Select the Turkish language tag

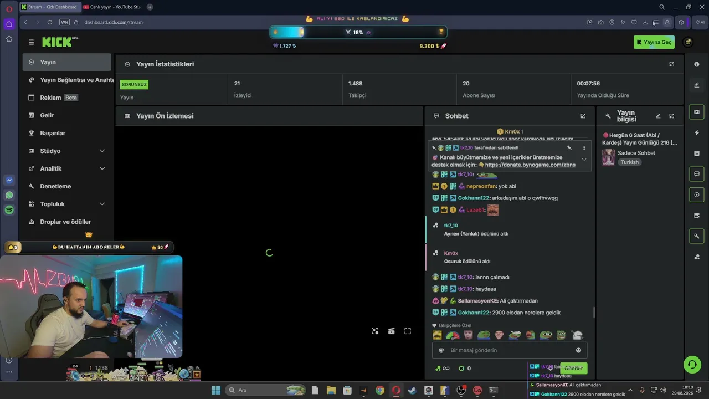pos(629,162)
